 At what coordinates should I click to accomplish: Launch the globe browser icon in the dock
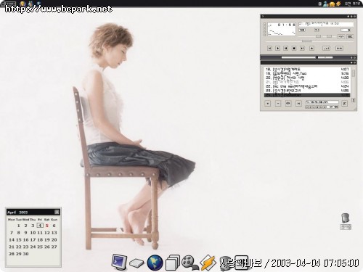coord(155,263)
